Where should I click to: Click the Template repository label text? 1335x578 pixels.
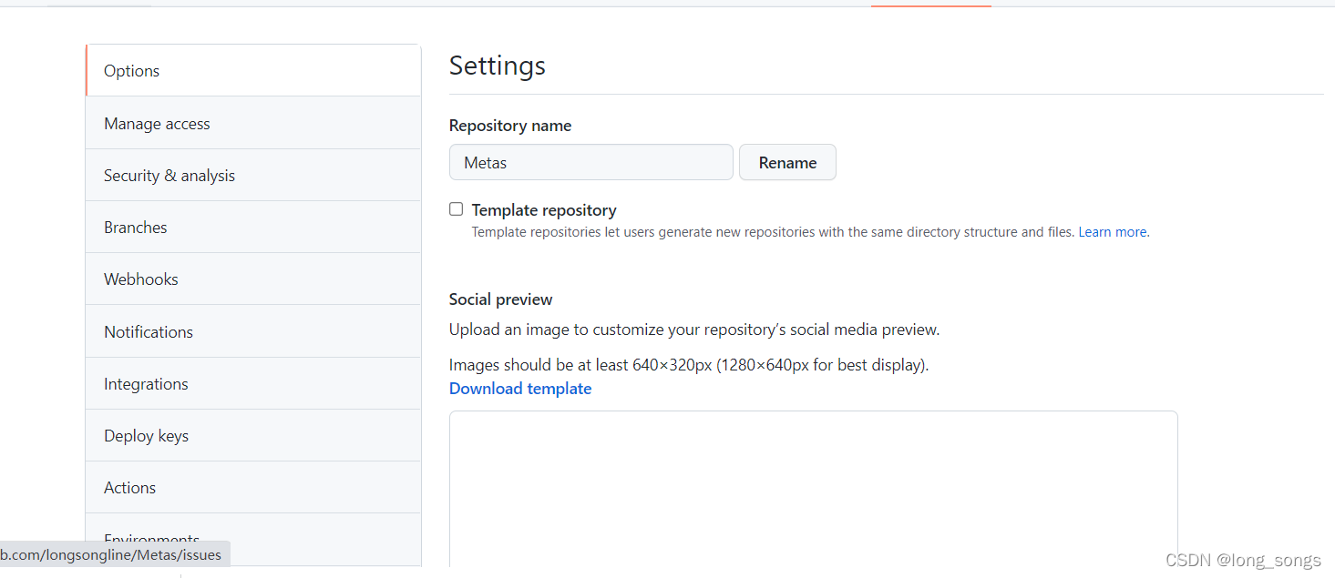[544, 210]
